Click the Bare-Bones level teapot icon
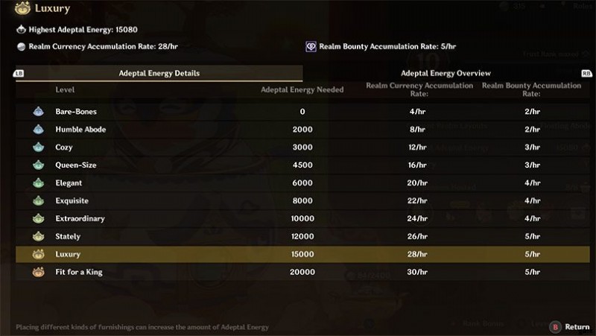 click(x=39, y=111)
